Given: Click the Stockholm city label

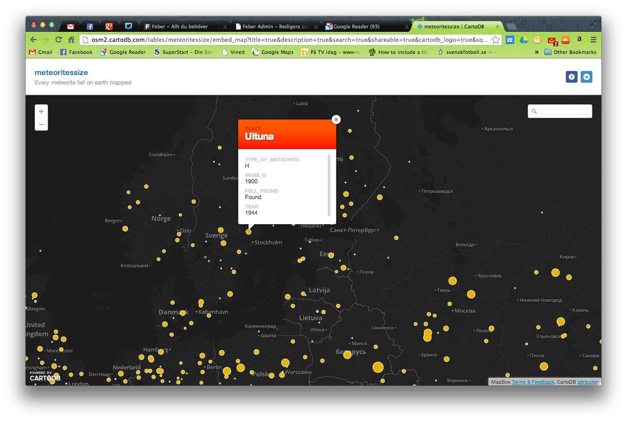Looking at the screenshot, I should tap(268, 242).
